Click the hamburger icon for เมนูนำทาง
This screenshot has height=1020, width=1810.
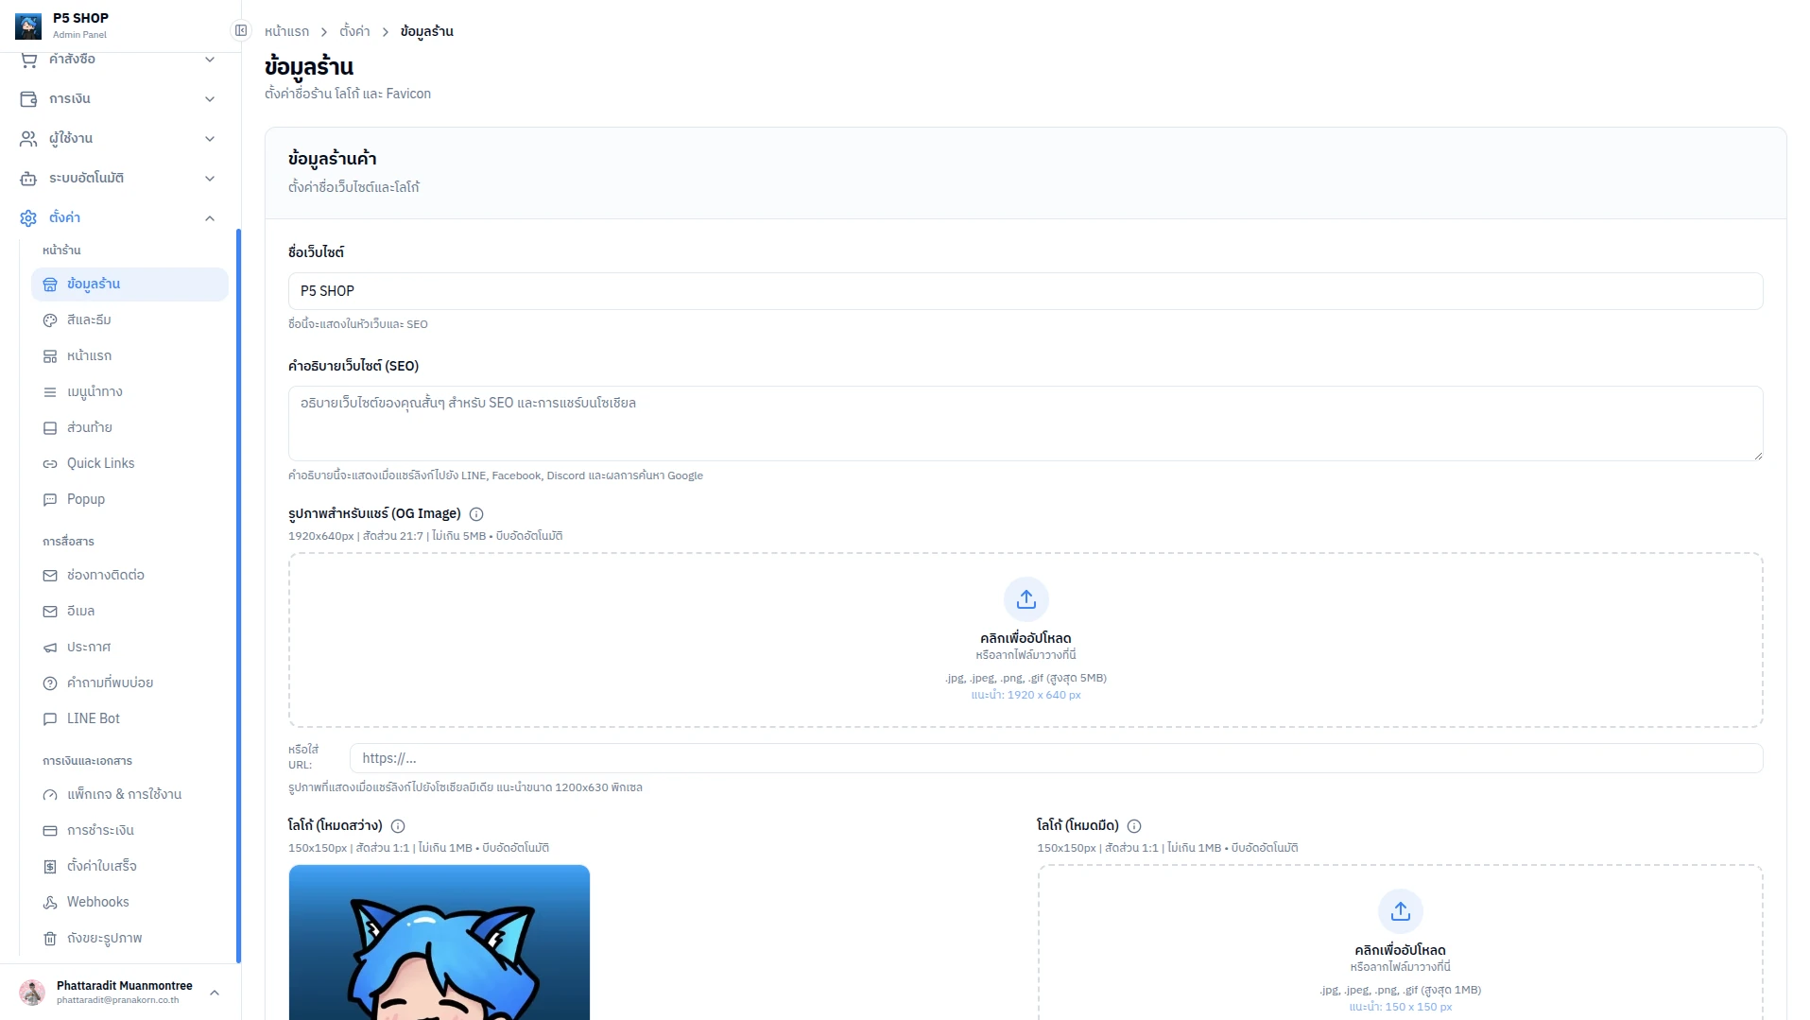point(50,392)
